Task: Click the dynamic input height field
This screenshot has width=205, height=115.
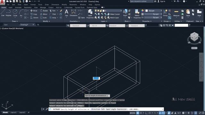Action: (x=96, y=78)
